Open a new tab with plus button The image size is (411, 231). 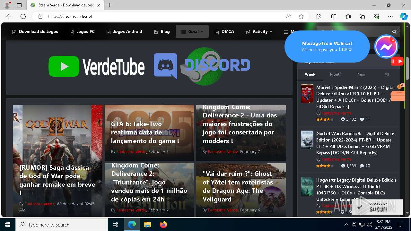coord(109,5)
